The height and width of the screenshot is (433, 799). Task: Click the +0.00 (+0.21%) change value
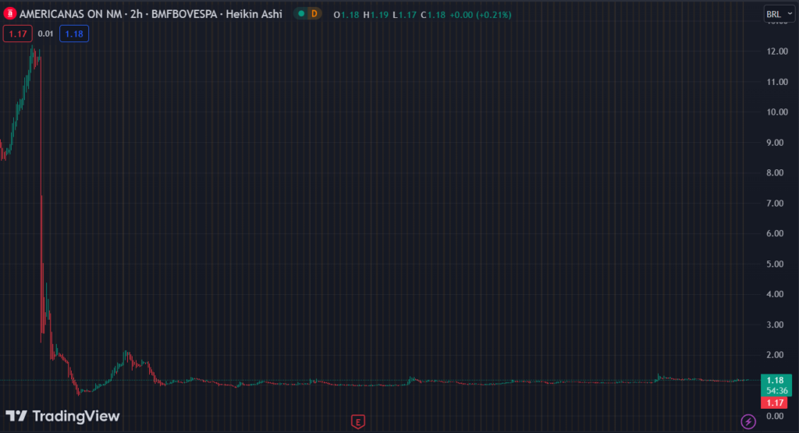(480, 15)
